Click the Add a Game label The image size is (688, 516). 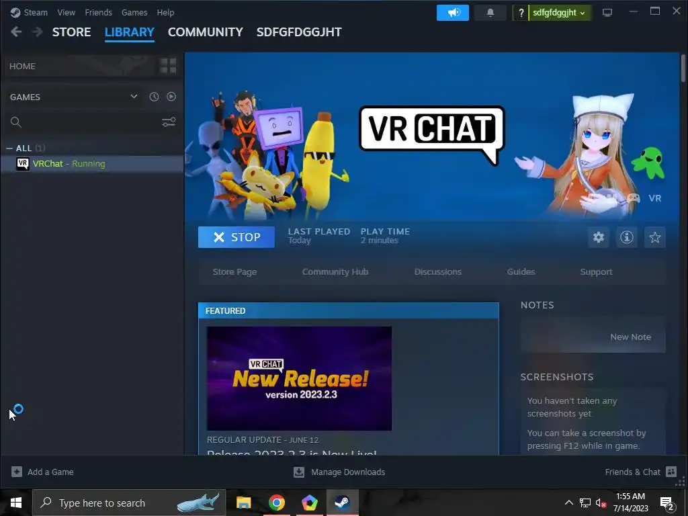coord(50,472)
